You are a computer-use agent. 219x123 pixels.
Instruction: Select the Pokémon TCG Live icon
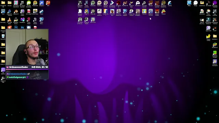151,11
